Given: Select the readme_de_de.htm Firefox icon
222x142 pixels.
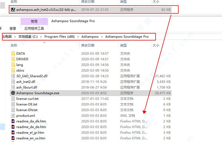Looking at the screenshot, I should [x=13, y=127].
